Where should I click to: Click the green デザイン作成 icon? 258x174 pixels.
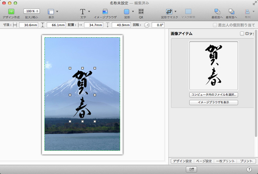[11, 11]
